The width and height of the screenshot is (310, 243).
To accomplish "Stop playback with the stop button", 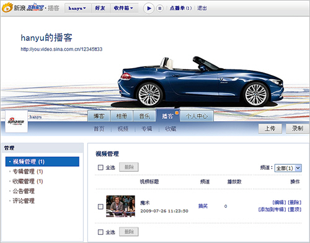I will tap(159, 9).
